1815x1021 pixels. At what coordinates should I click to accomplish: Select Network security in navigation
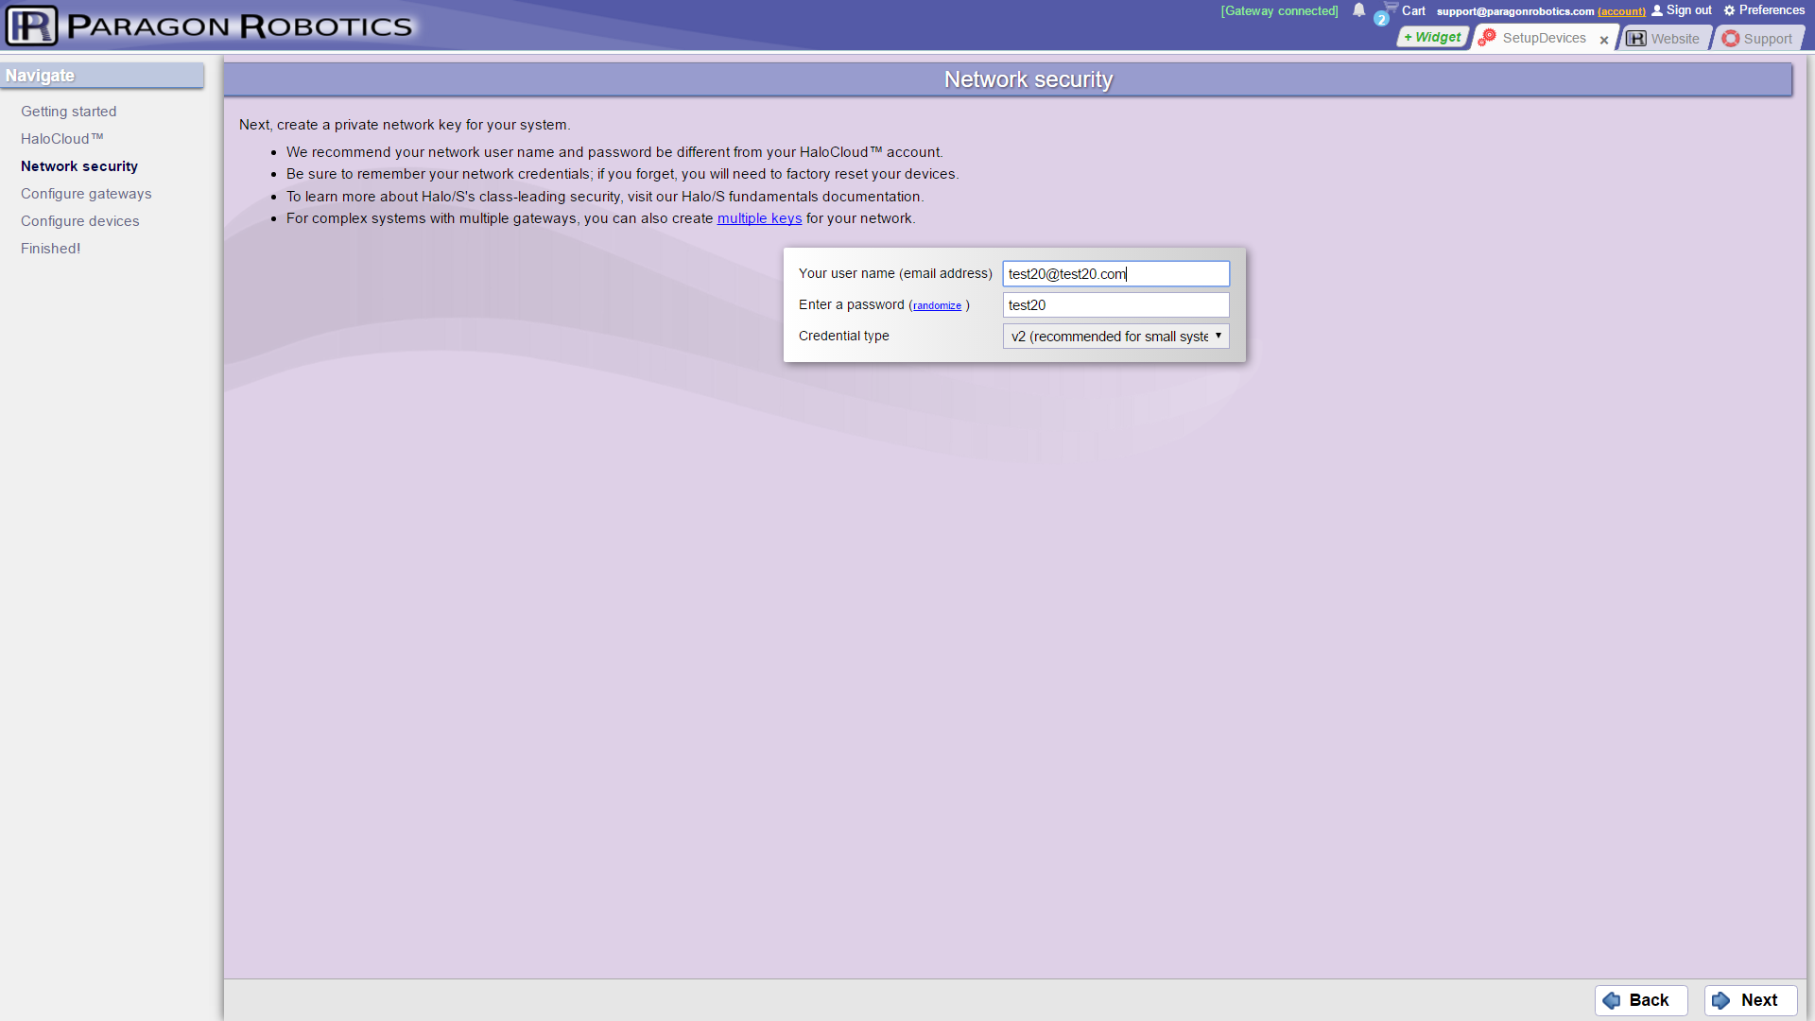click(x=79, y=166)
